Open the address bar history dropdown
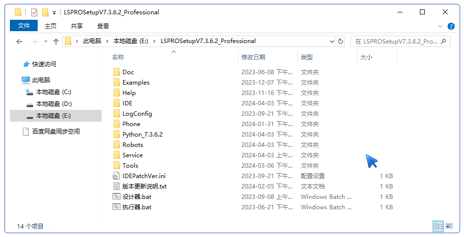Image resolution: width=464 pixels, height=237 pixels. pyautogui.click(x=332, y=42)
